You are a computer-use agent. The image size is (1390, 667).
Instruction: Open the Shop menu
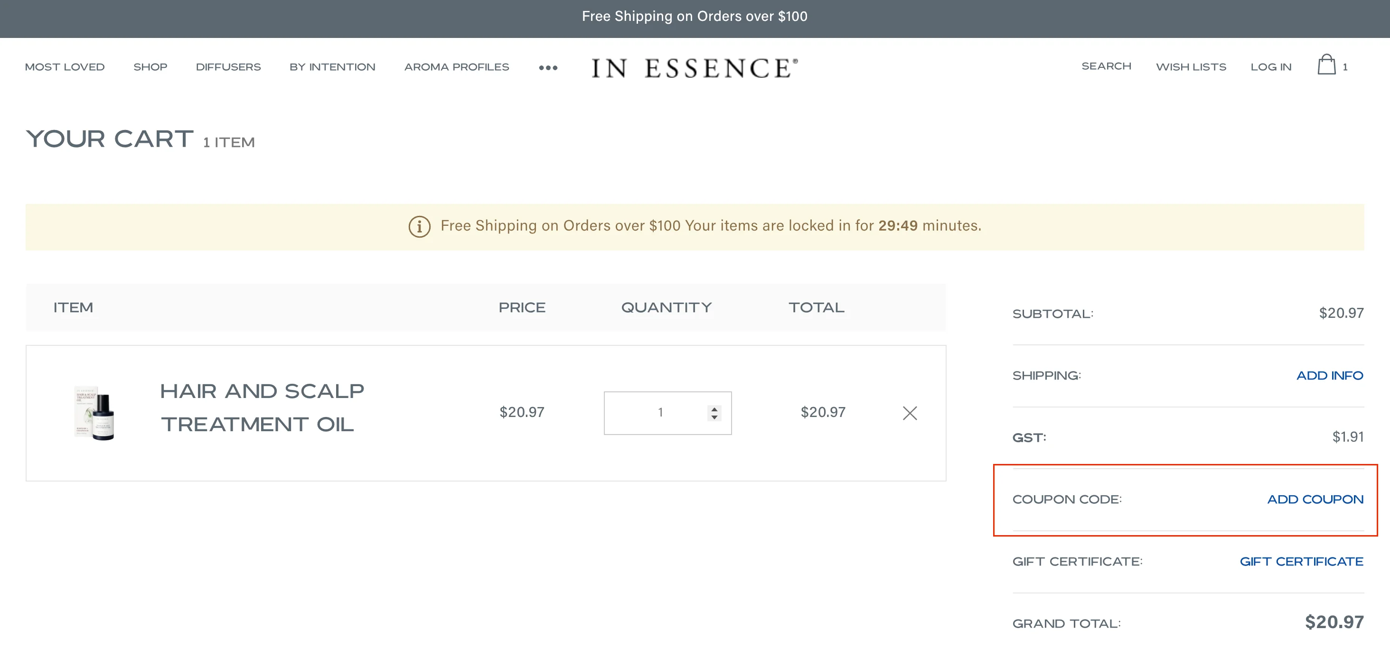(x=150, y=67)
